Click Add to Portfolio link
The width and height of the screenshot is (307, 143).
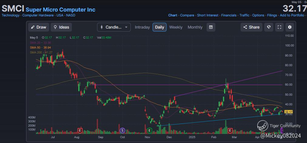click(292, 15)
